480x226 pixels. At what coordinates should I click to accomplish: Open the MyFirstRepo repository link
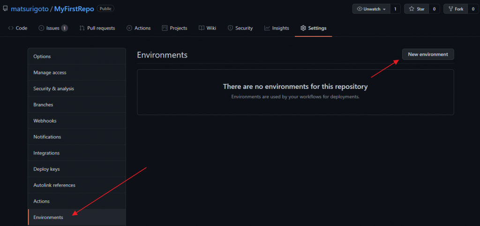pyautogui.click(x=74, y=9)
